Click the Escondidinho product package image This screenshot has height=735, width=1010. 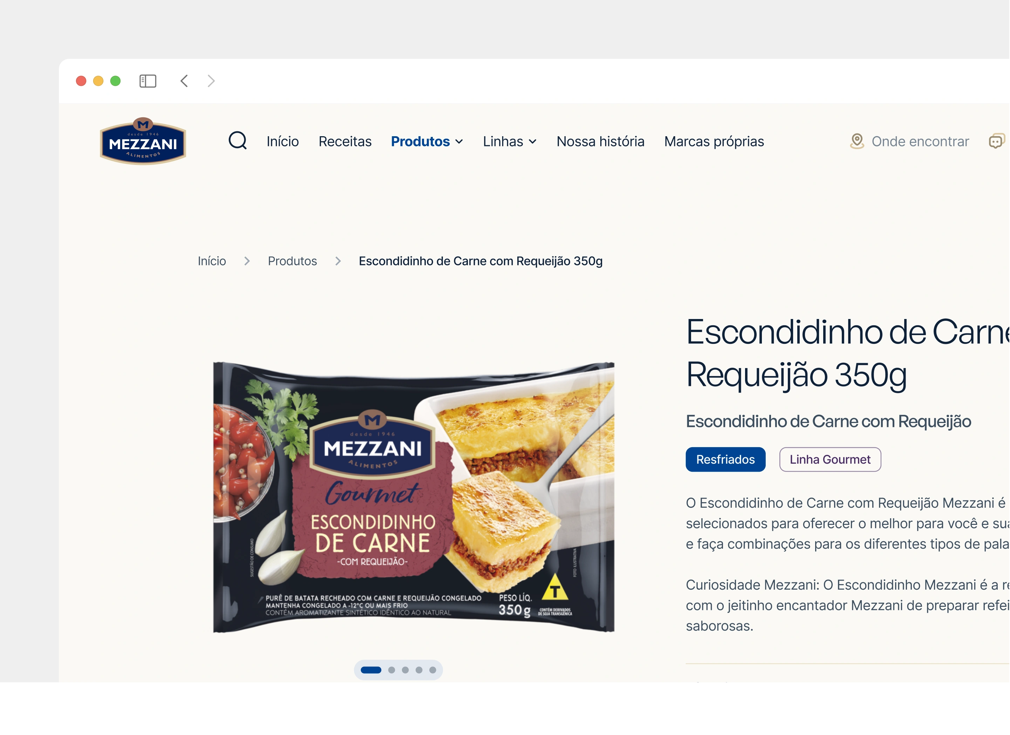[x=414, y=497]
